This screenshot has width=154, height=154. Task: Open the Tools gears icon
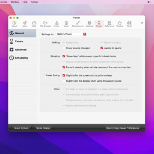(129, 24)
